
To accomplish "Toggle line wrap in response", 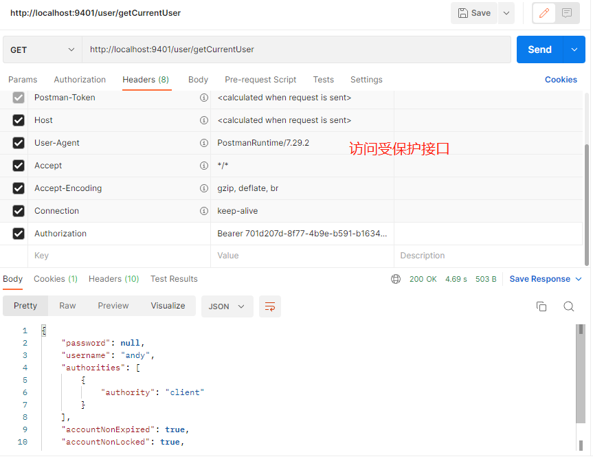I will tap(269, 306).
